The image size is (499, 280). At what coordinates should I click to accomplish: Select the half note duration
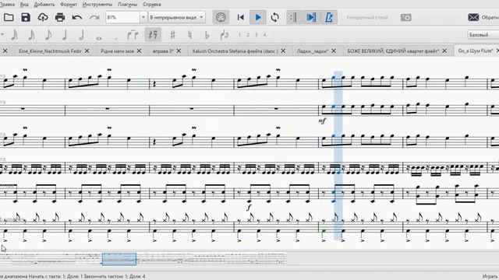click(81, 35)
